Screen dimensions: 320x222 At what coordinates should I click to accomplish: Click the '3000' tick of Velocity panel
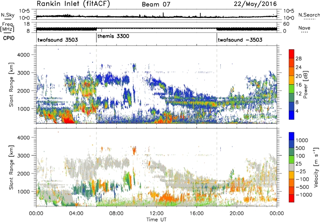pos(23,155)
